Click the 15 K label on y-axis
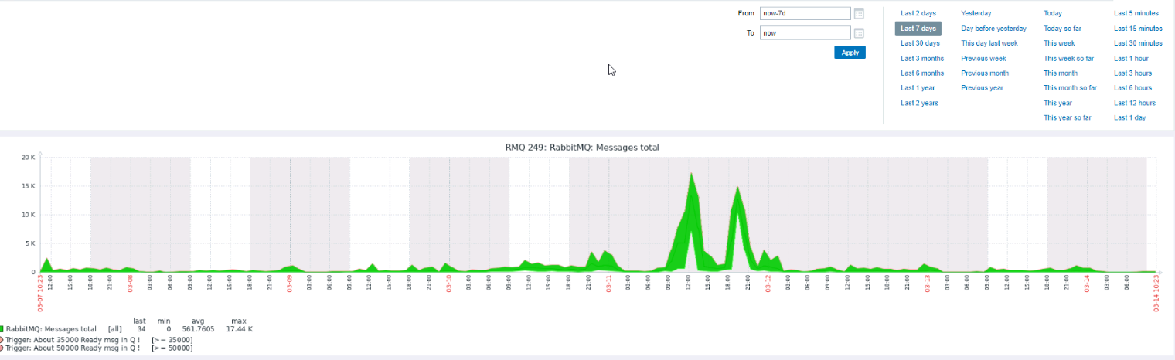The height and width of the screenshot is (360, 1175). click(28, 186)
